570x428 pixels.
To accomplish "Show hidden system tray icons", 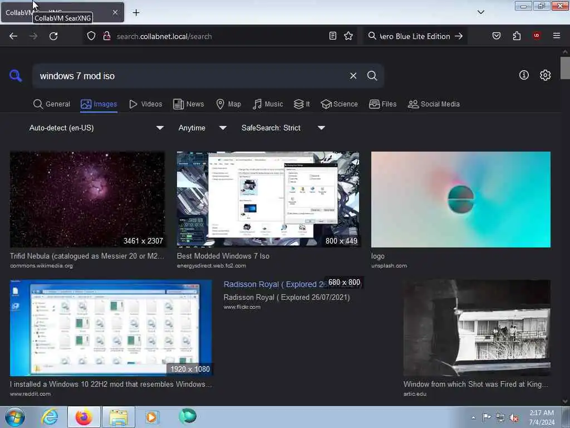I will (x=473, y=417).
